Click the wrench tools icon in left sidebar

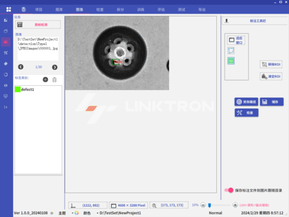(6, 53)
